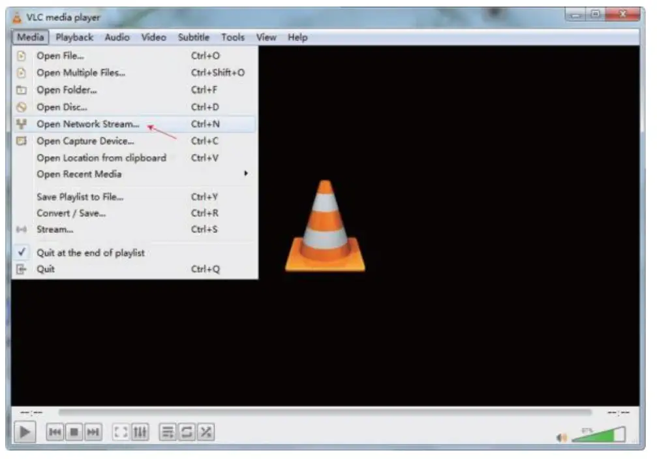The image size is (657, 459).
Task: Select the Stream... menu entry
Action: point(134,229)
